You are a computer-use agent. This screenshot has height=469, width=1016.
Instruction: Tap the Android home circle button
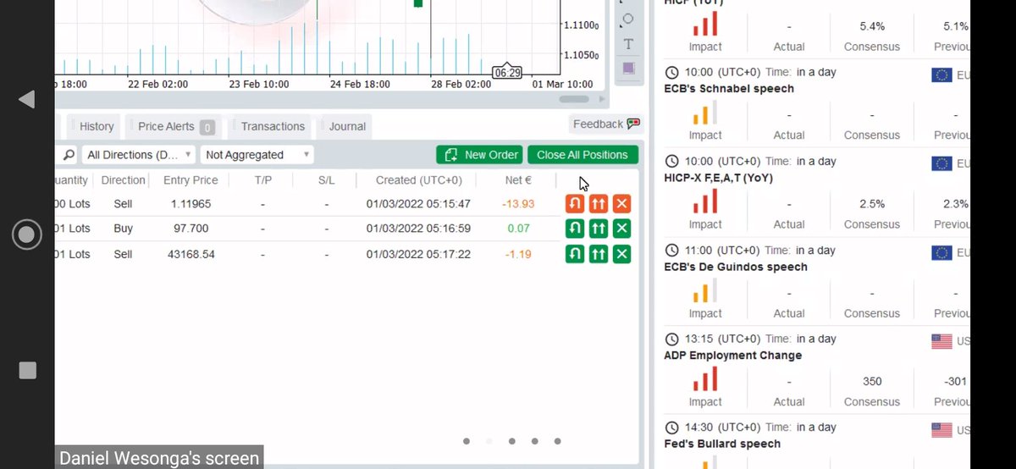tap(27, 234)
